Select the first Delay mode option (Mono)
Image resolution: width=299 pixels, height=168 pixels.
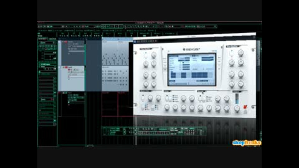tap(175, 96)
